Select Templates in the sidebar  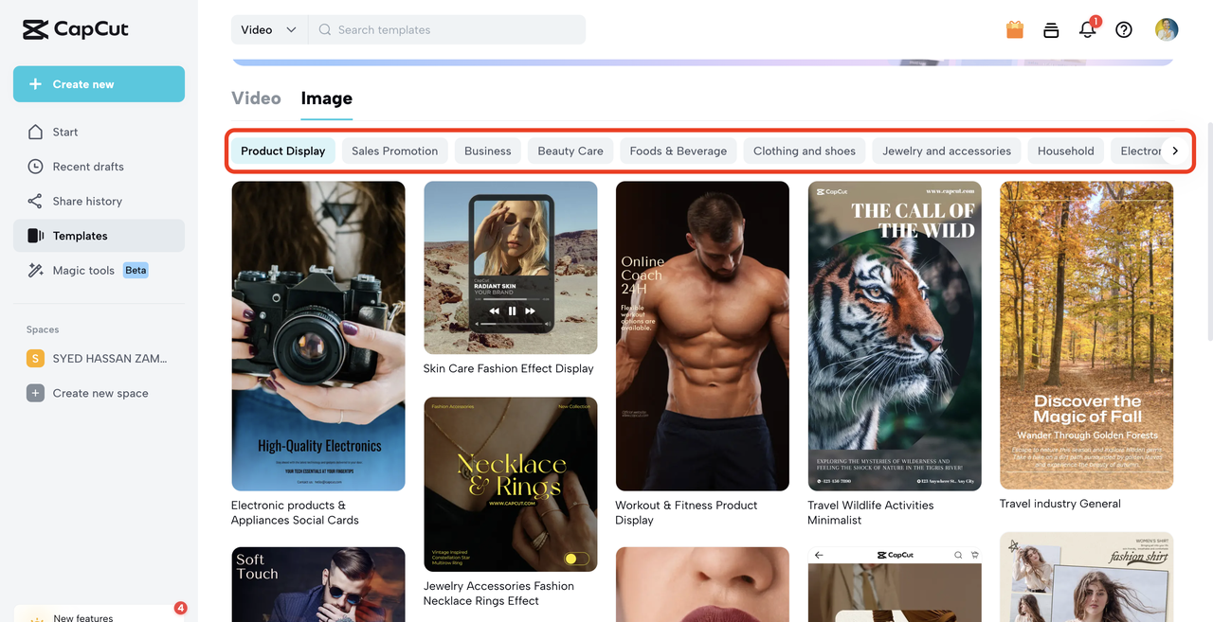pyautogui.click(x=99, y=236)
